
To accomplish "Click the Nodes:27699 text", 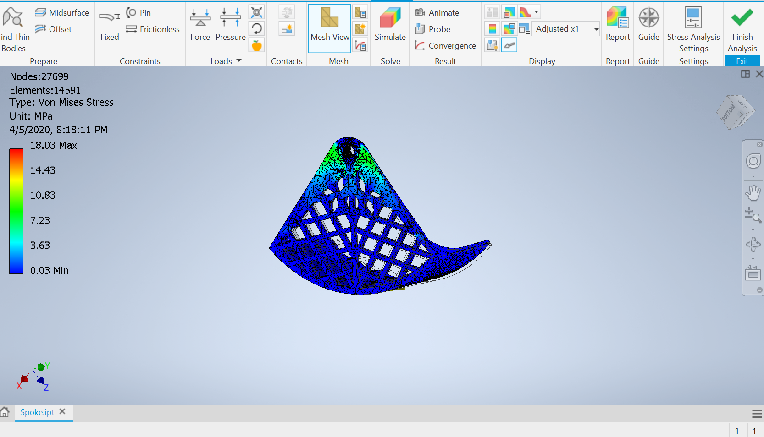I will click(39, 76).
